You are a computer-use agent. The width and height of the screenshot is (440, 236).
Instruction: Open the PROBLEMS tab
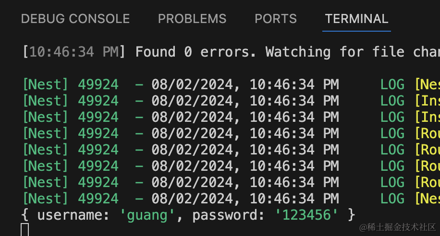pos(192,19)
